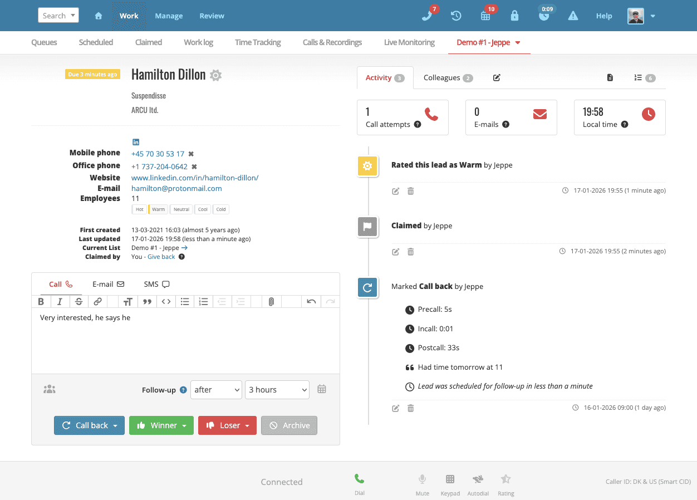Open the Time Tracking tab

(x=257, y=42)
